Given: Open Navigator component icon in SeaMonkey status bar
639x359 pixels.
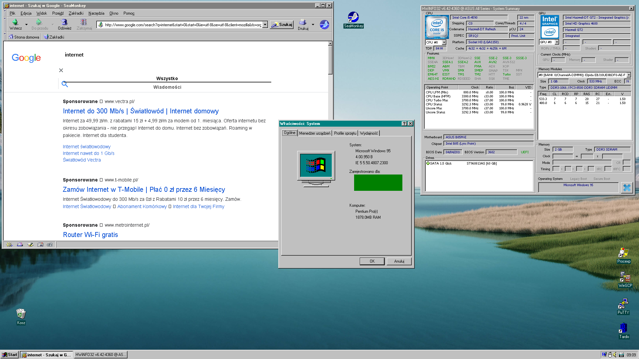Looking at the screenshot, I should [x=9, y=245].
